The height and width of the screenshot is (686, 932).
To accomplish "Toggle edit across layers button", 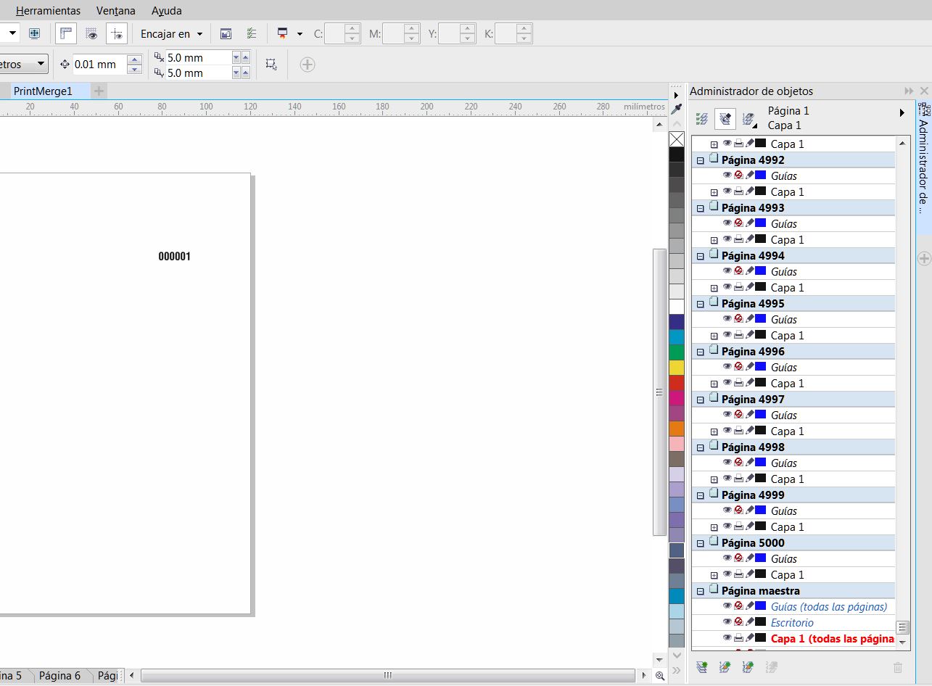I will pyautogui.click(x=725, y=118).
